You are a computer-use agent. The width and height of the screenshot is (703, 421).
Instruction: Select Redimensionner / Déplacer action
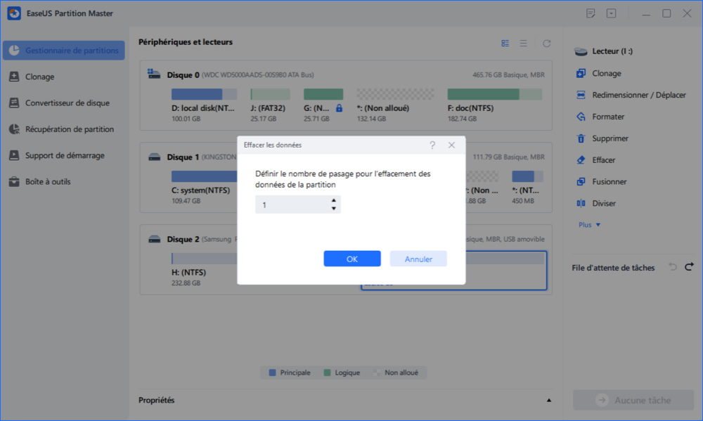[x=581, y=95]
